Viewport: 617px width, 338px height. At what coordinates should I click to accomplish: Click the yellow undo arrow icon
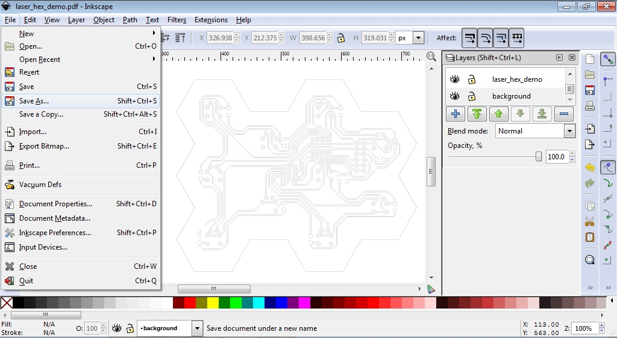click(589, 168)
